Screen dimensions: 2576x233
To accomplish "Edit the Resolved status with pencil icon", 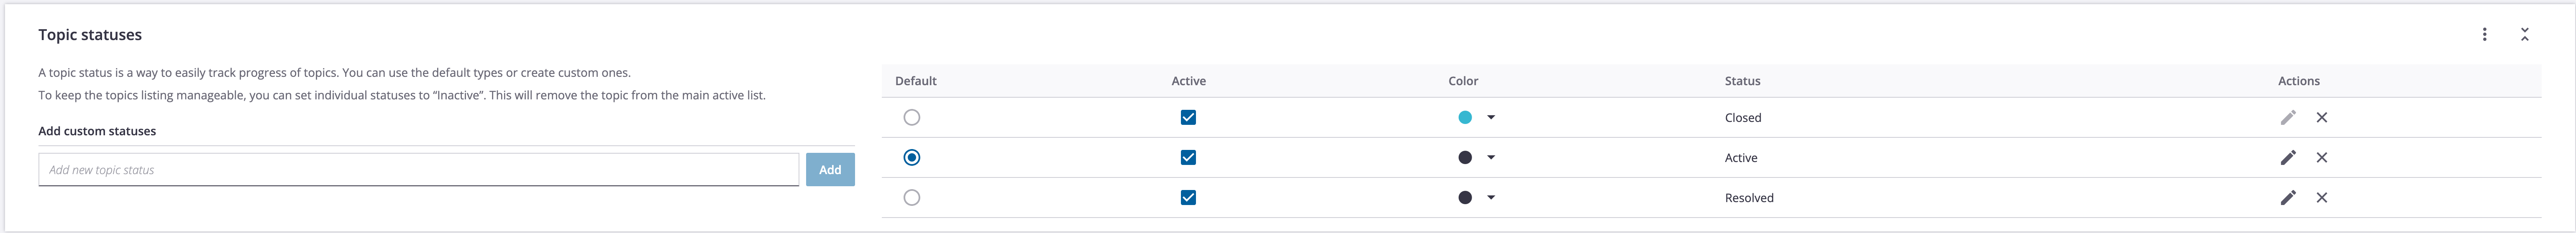I will point(2287,197).
